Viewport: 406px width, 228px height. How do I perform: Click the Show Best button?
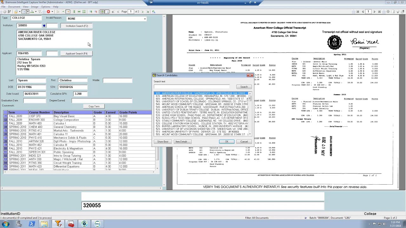coord(163,142)
